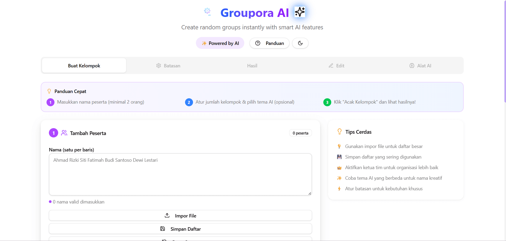Click the globe icon on the Alat AI tab
This screenshot has height=241, width=506.
pos(412,66)
